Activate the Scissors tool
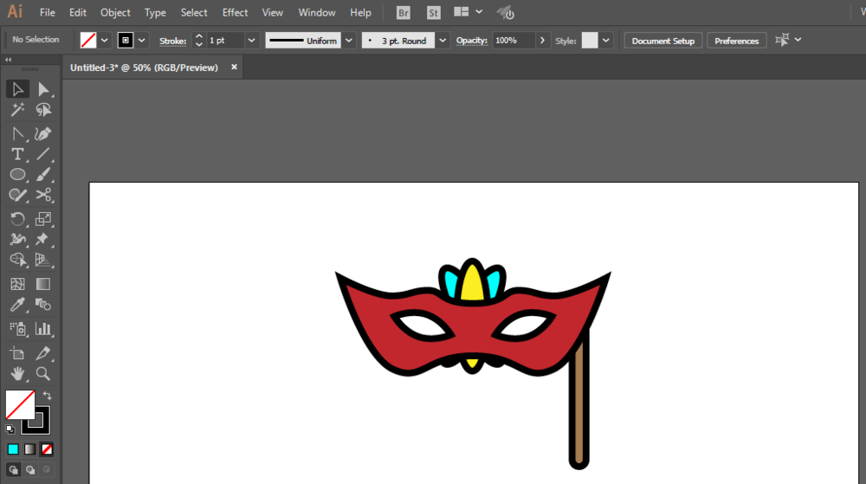 point(43,196)
